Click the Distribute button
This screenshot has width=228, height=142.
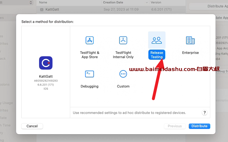tap(199, 126)
